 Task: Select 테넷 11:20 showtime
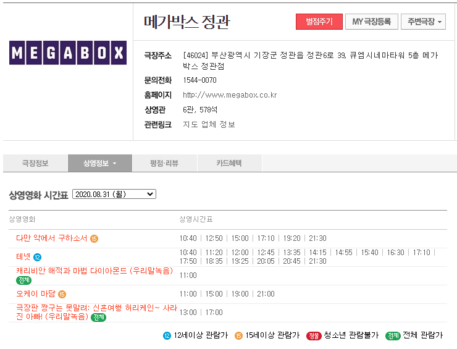pos(214,253)
